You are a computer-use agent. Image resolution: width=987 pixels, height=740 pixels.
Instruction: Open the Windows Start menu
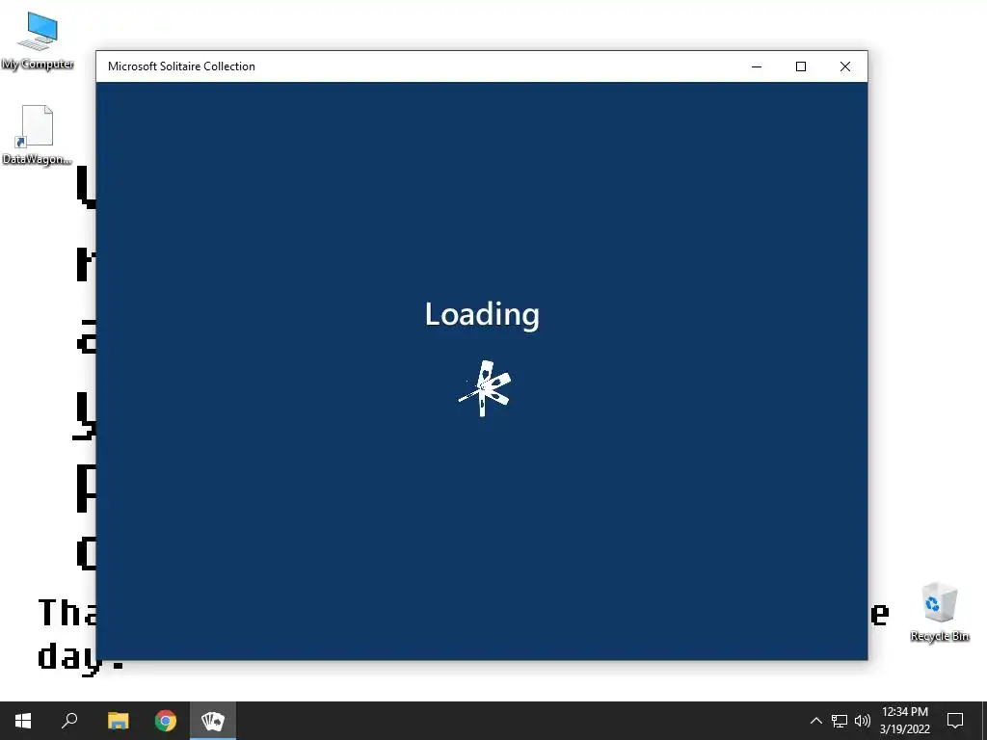pos(23,721)
